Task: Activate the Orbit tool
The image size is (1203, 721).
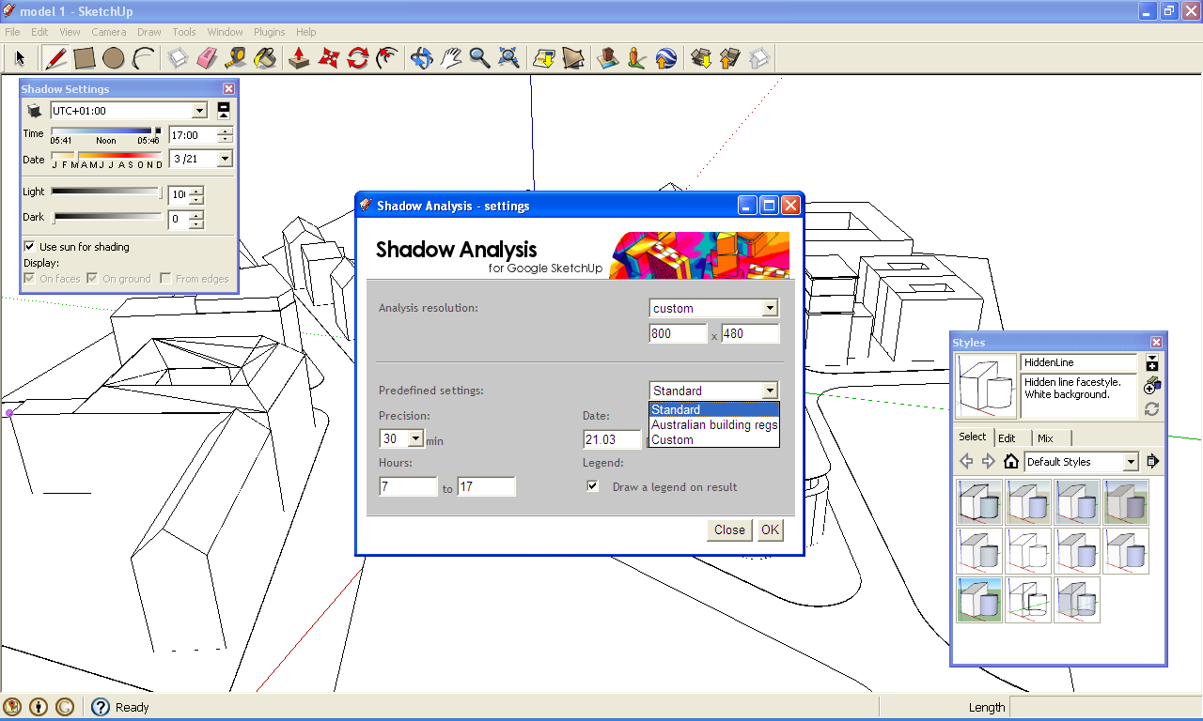Action: coord(421,58)
